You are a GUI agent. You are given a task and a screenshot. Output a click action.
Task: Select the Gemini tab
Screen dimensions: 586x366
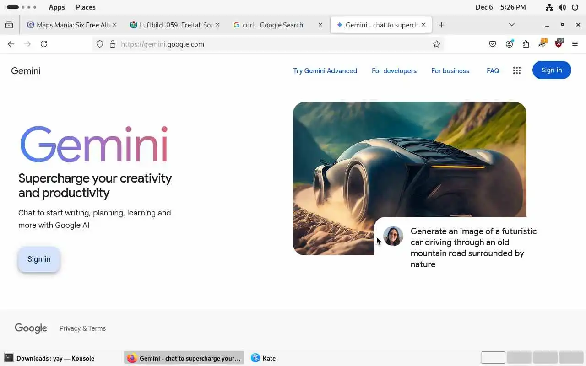381,25
